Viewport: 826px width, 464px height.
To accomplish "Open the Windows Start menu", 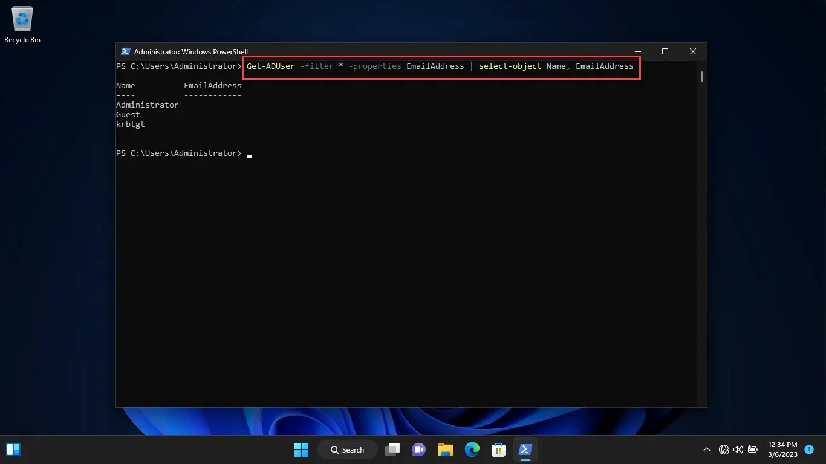I will coord(301,449).
